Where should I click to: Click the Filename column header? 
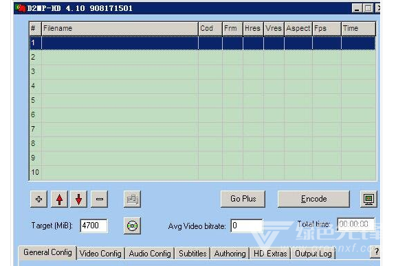pyautogui.click(x=120, y=29)
